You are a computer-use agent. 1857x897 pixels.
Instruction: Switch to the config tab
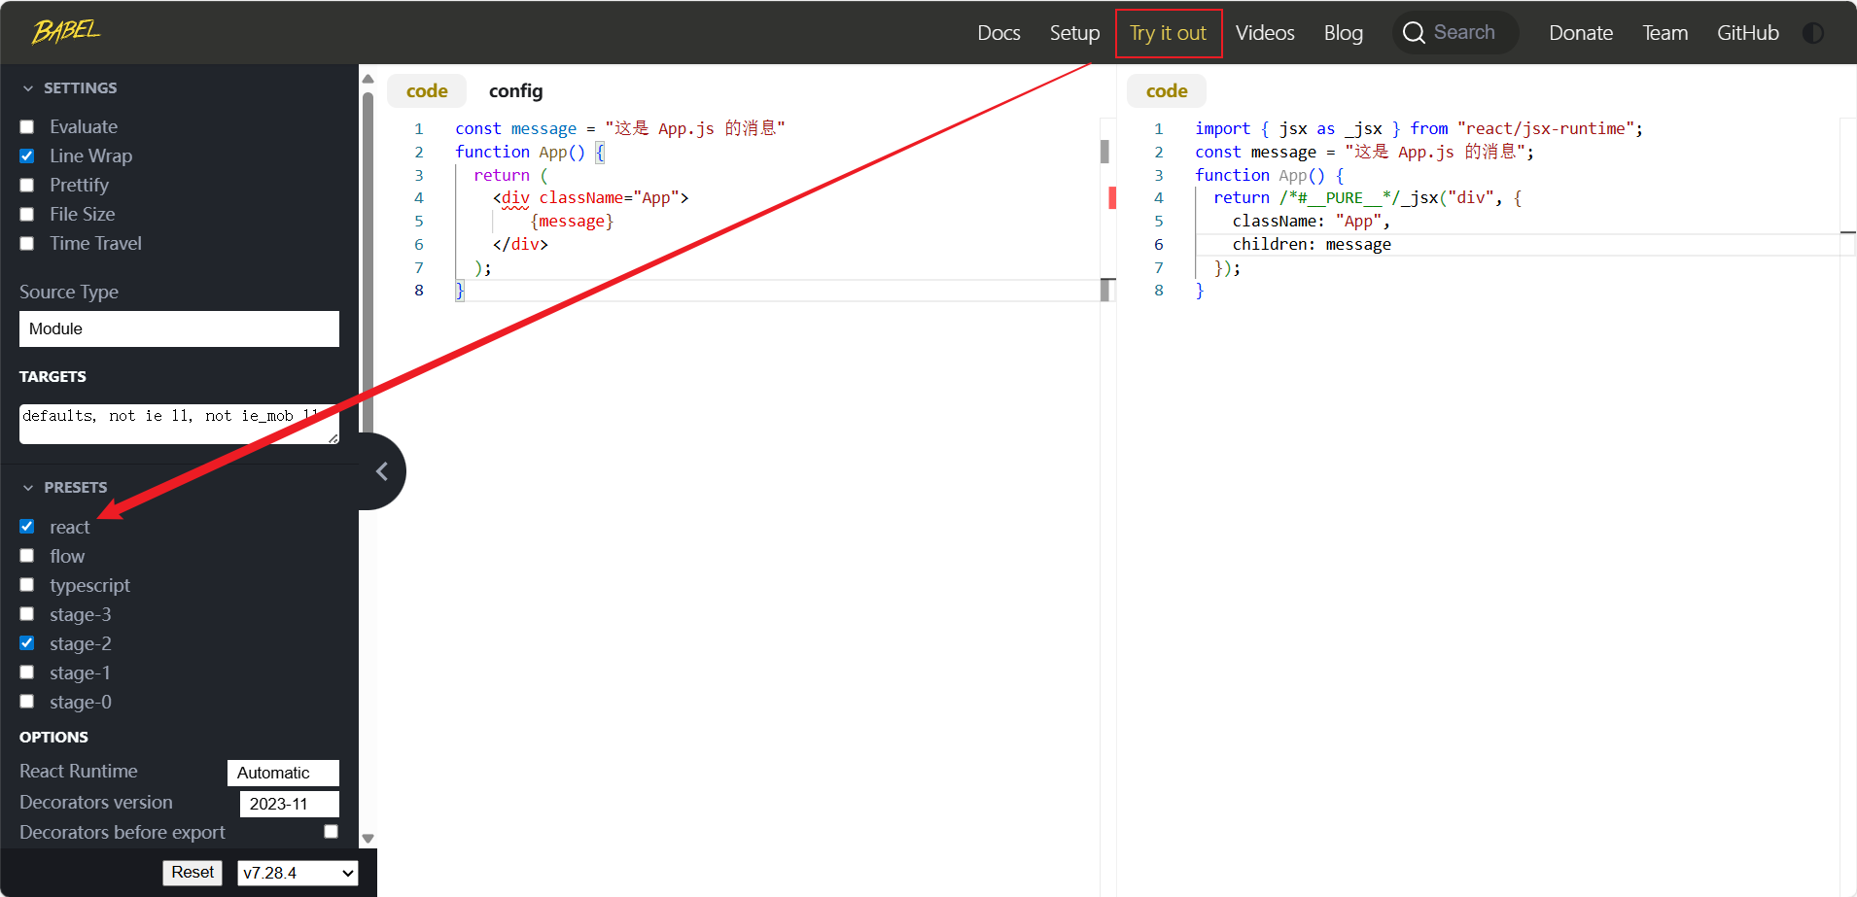[515, 91]
